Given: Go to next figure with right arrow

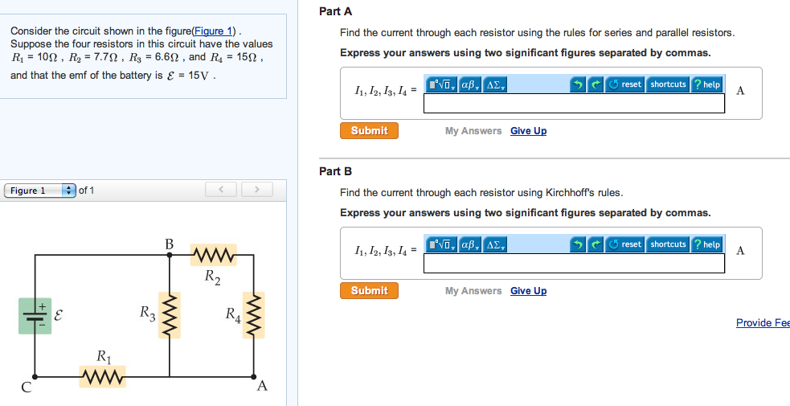Looking at the screenshot, I should (256, 190).
